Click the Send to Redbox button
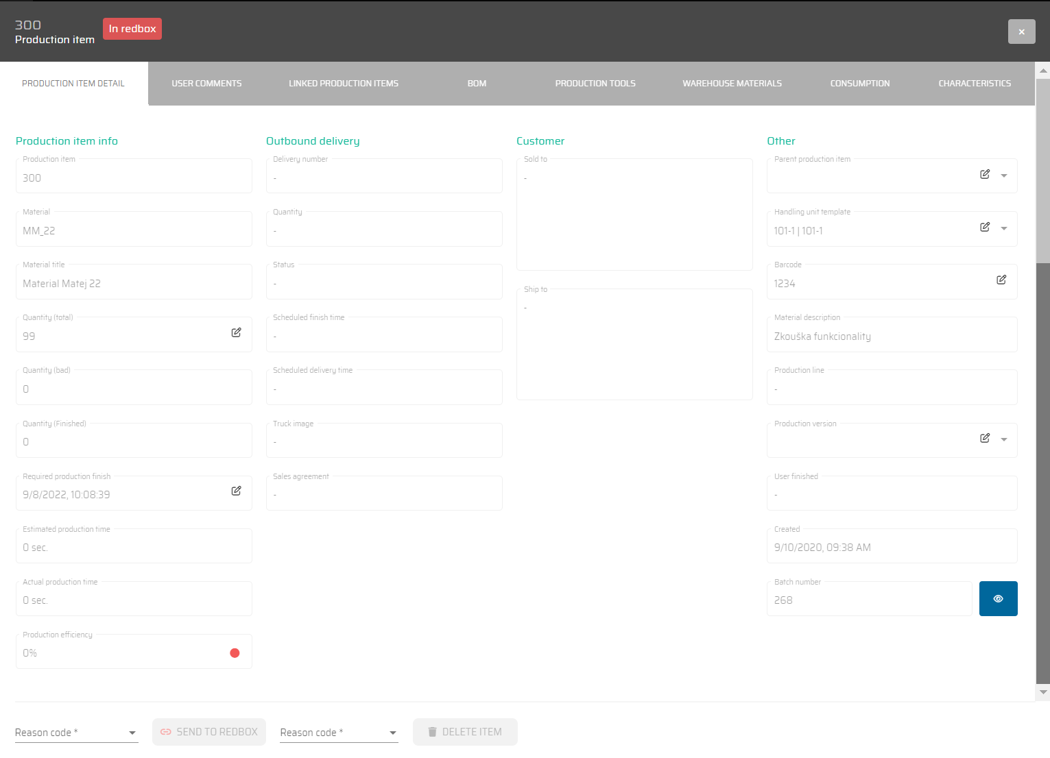 tap(209, 732)
